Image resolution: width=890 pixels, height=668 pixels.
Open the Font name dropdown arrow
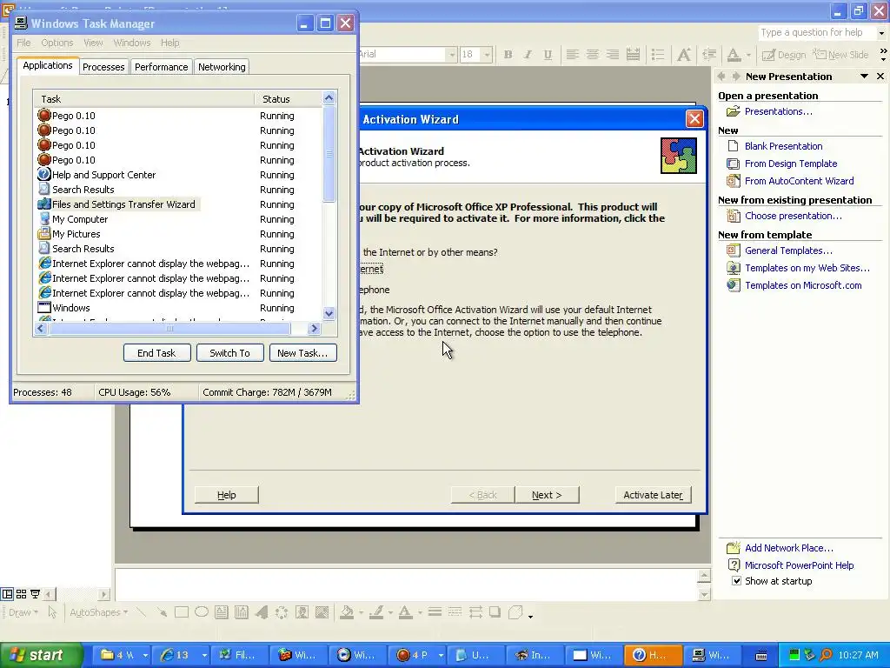coord(452,55)
